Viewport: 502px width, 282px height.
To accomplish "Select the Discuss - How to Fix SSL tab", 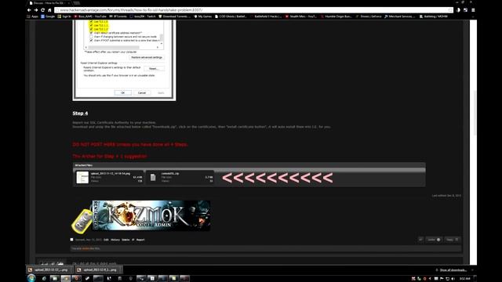I will pos(48,3).
